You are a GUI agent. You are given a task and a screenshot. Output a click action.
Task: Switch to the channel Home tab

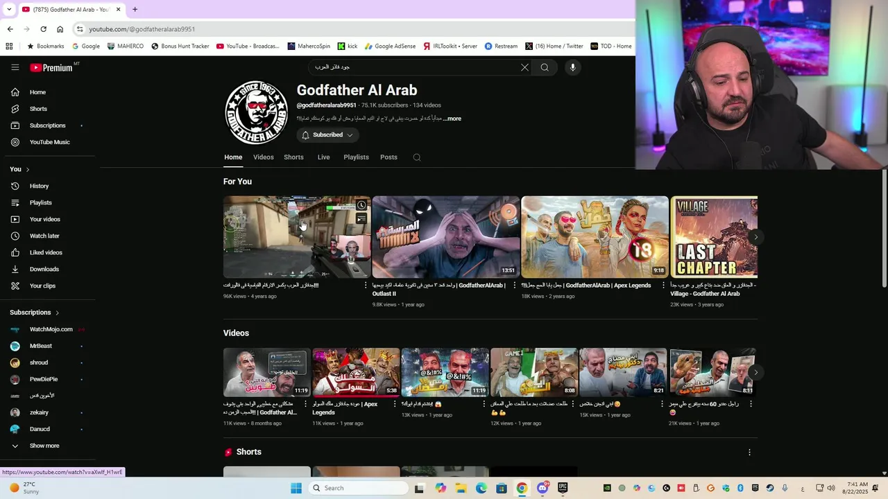(x=233, y=157)
